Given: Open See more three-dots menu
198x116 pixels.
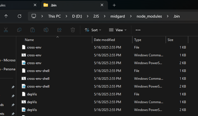Looking at the screenshot, I should click(x=138, y=30).
